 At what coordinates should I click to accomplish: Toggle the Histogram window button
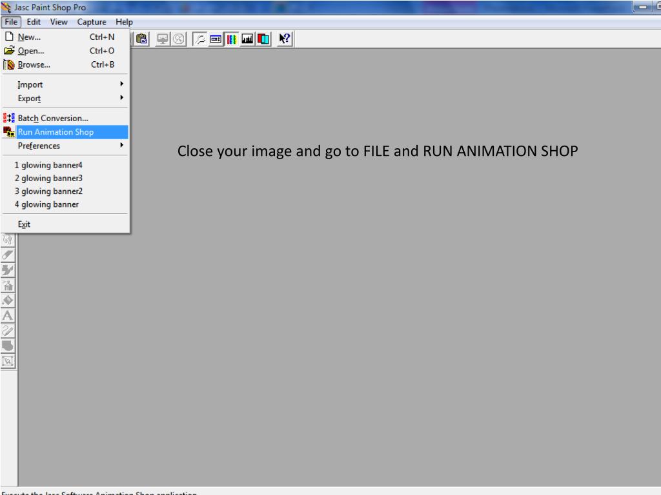247,39
